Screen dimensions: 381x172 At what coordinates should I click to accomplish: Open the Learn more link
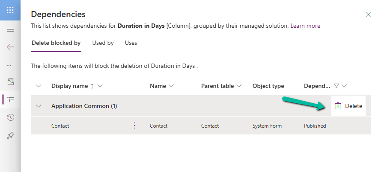point(305,26)
